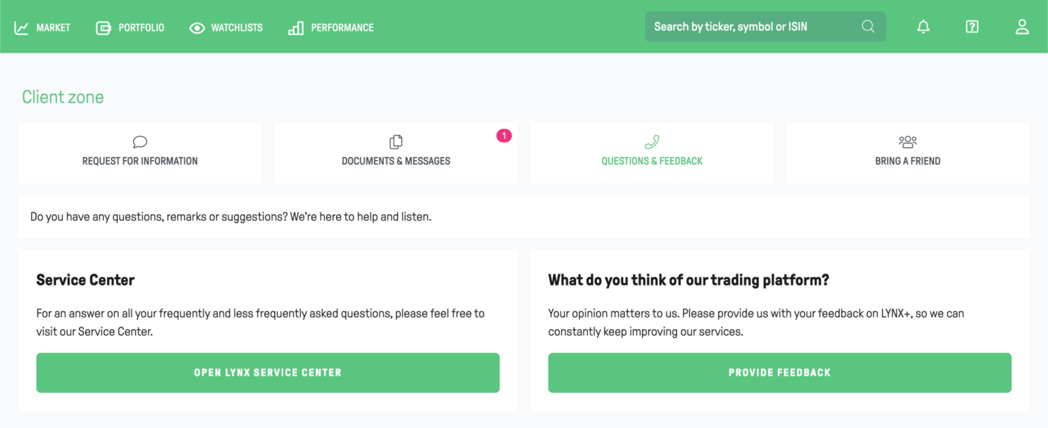
Task: Click the Portfolio wallet icon
Action: (x=103, y=28)
